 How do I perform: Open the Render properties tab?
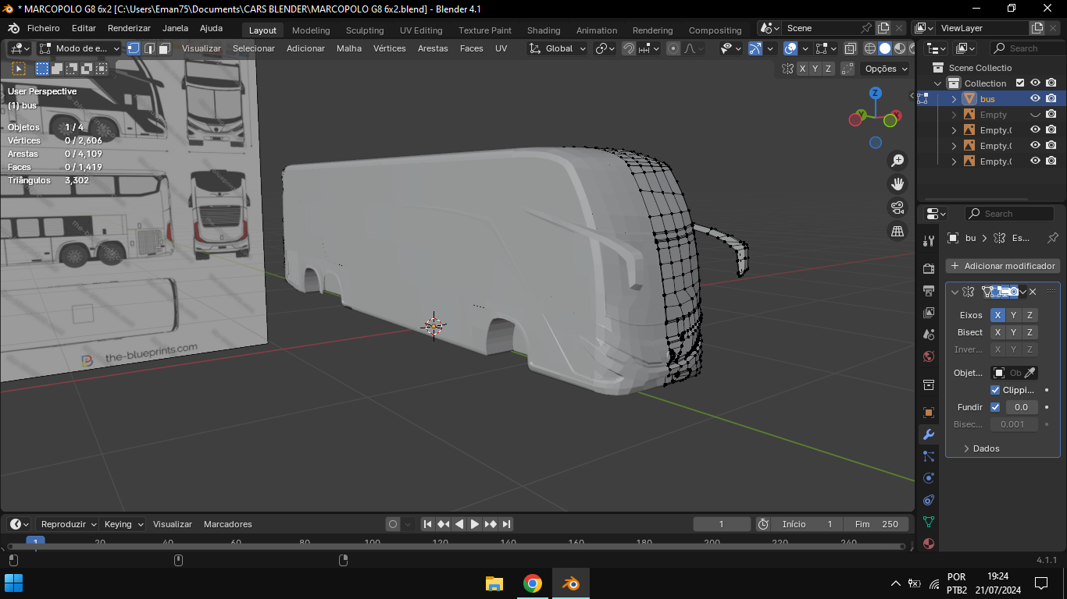pyautogui.click(x=929, y=269)
